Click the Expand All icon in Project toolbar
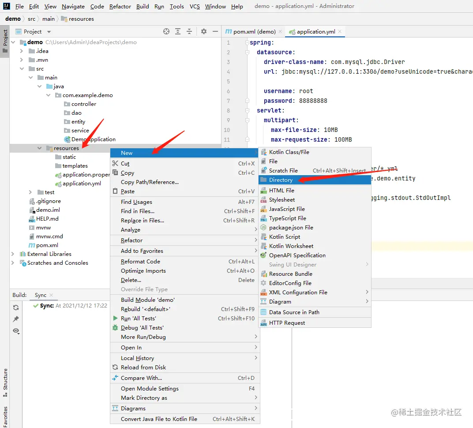Screen dimensions: 473x428 click(178, 31)
